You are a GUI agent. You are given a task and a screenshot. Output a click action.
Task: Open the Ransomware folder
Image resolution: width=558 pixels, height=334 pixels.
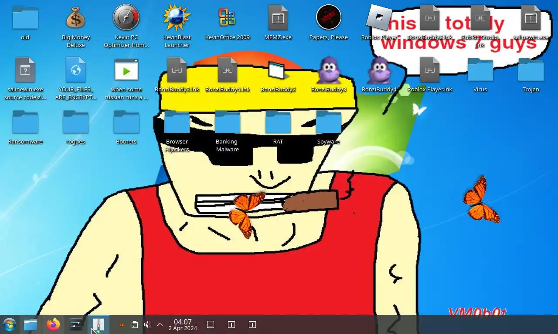25,122
